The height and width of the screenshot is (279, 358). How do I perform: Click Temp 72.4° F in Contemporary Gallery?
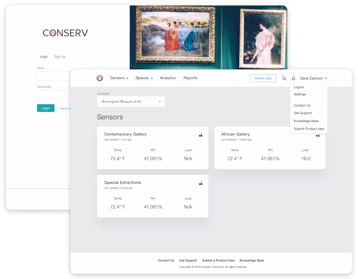click(x=118, y=159)
